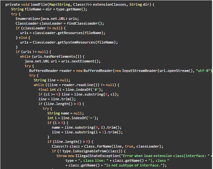Click urls.nextElement() call
Image resolution: width=213 pixels, height=169 pixels.
(x=80, y=61)
